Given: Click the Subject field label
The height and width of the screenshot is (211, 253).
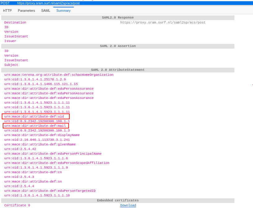Looking at the screenshot, I should point(11,65).
